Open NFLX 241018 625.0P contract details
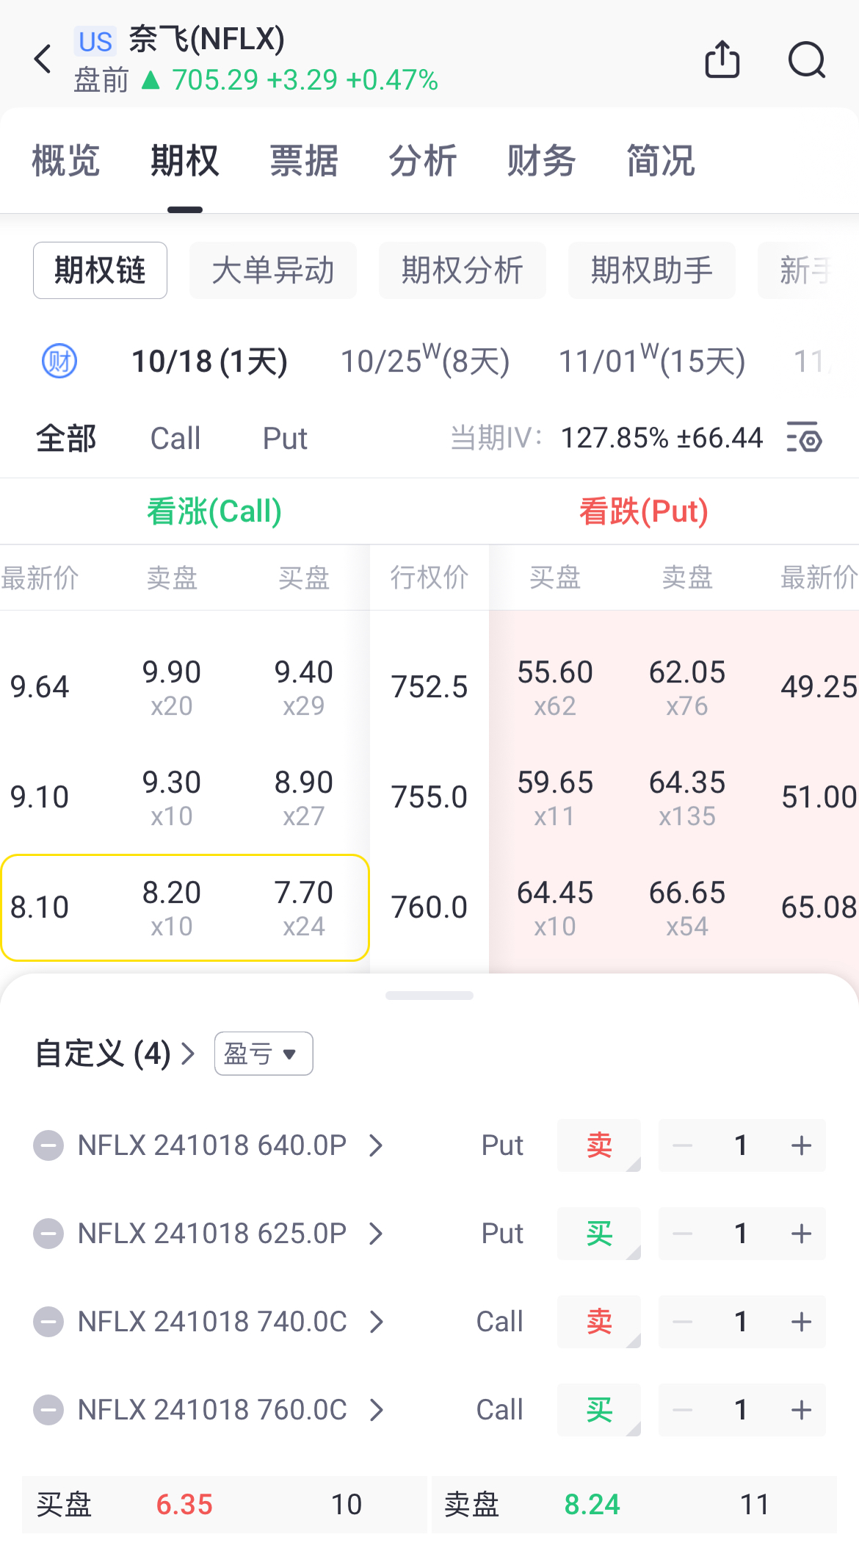This screenshot has height=1551, width=859. click(x=230, y=1233)
